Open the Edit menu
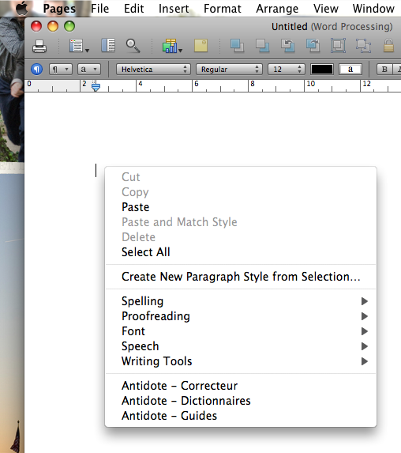 [134, 9]
